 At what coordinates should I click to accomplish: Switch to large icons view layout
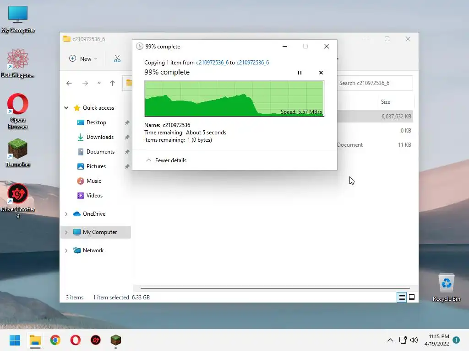412,297
